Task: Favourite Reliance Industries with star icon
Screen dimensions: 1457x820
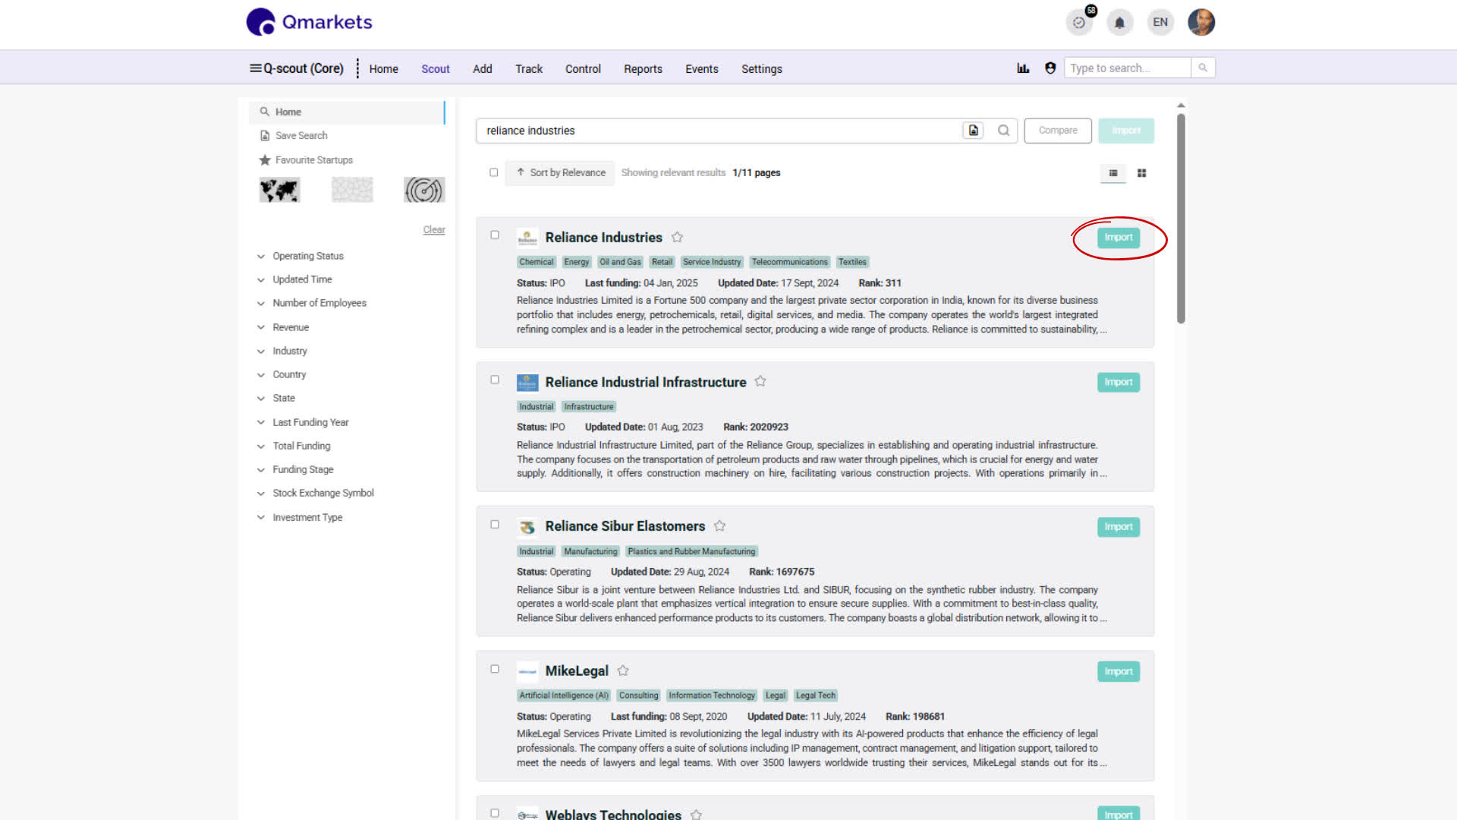Action: [x=677, y=237]
